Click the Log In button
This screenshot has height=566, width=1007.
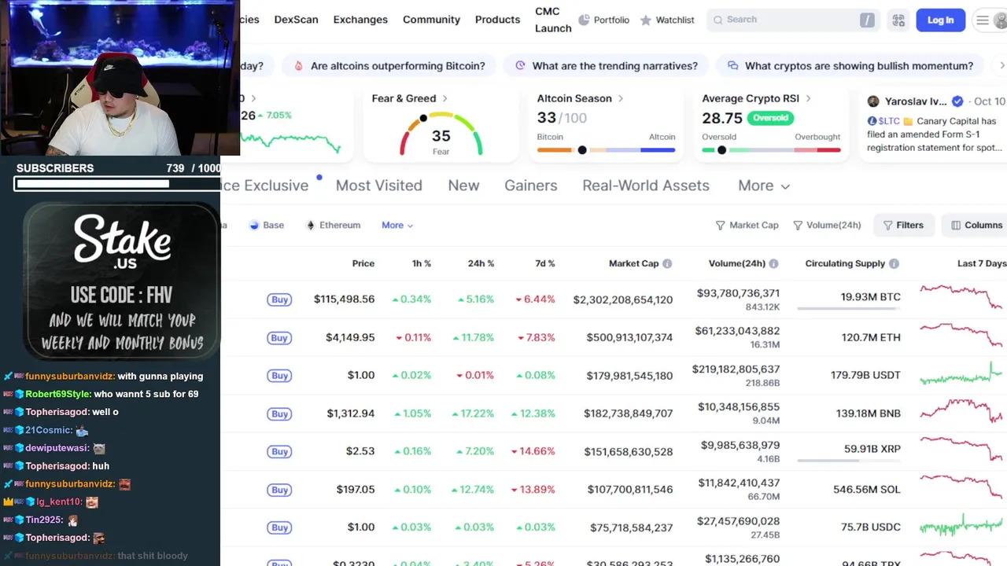click(x=940, y=20)
